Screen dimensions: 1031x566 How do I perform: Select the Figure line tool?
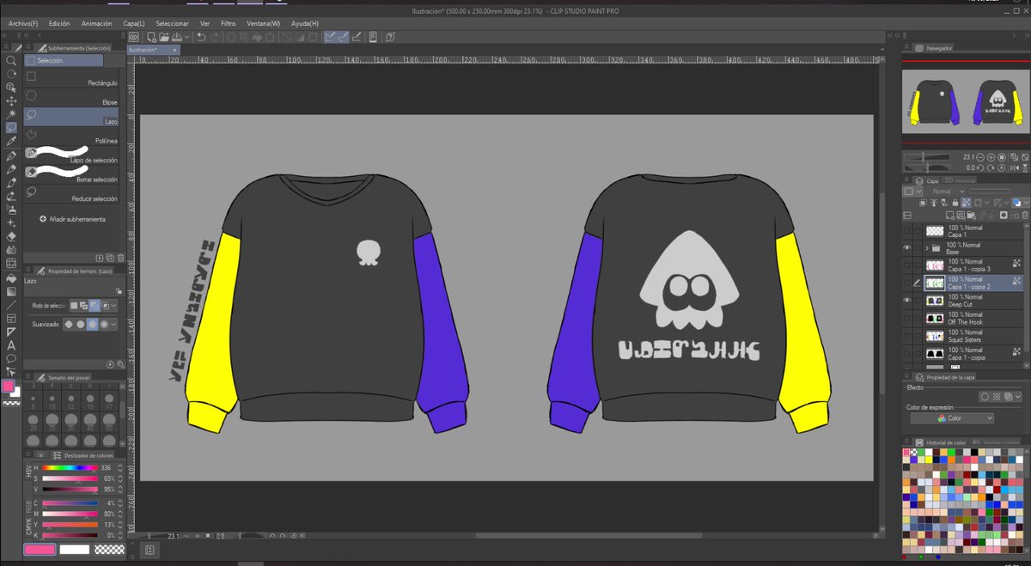click(11, 304)
